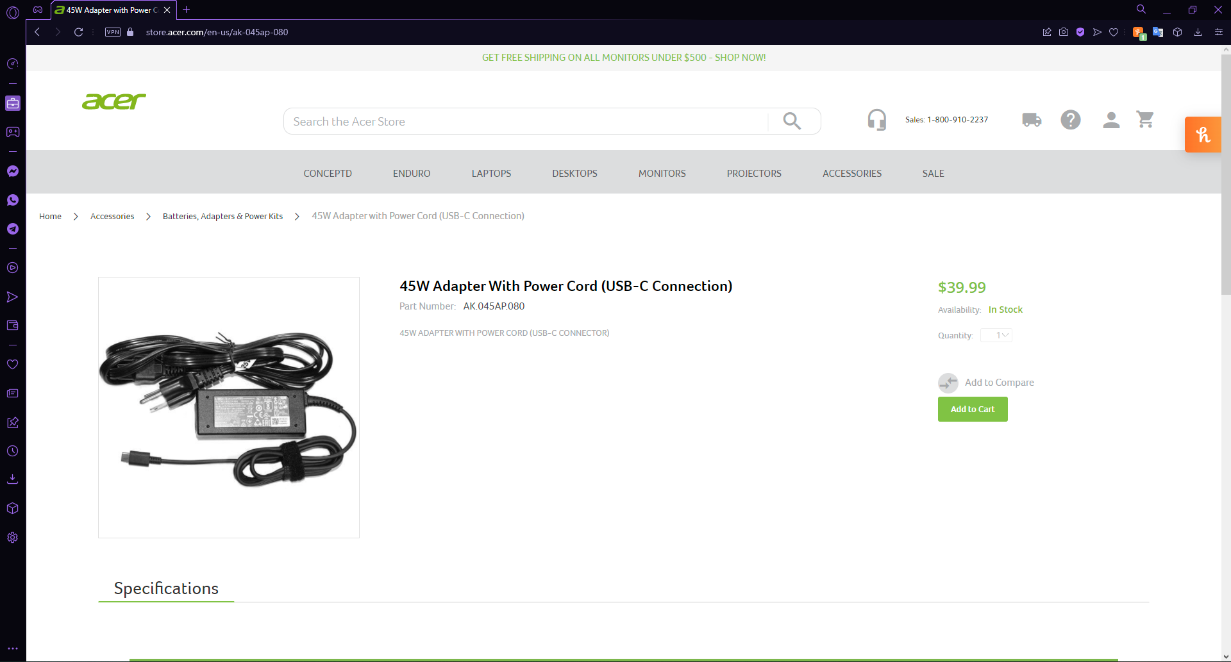Open extensions cube in the sidebar
Viewport: 1231px width, 662px height.
click(13, 508)
